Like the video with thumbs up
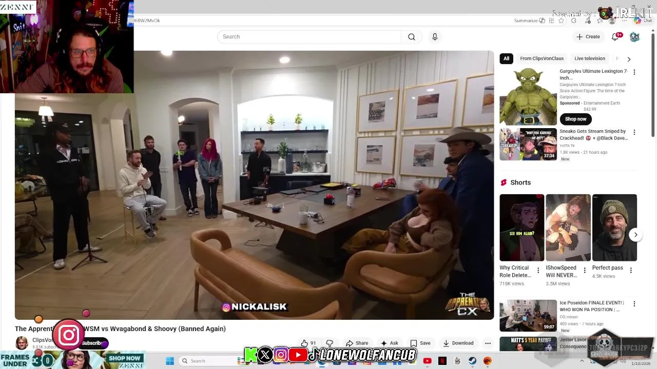 pyautogui.click(x=308, y=343)
